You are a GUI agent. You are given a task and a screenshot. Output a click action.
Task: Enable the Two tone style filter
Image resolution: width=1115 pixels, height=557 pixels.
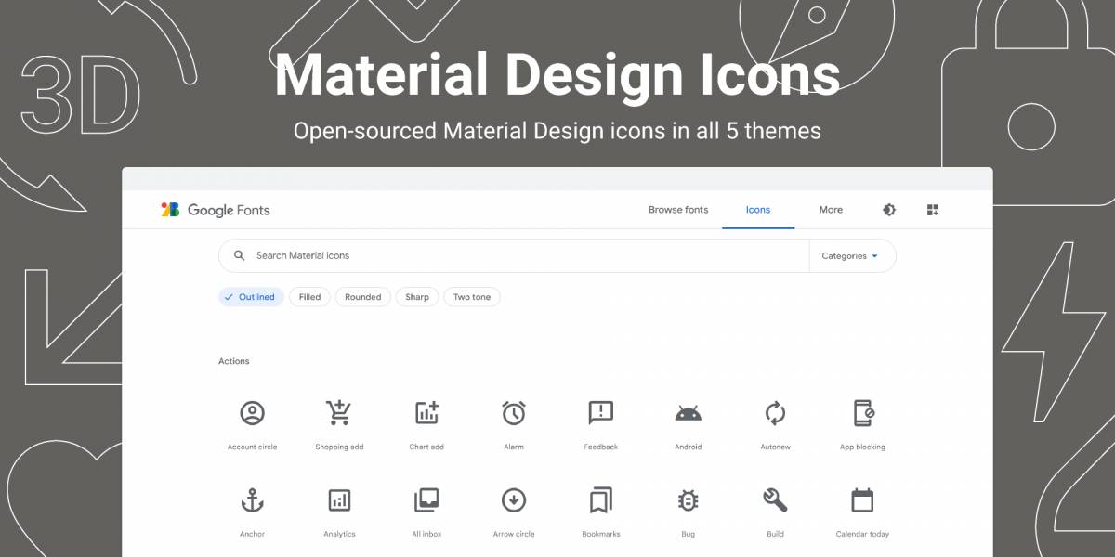472,297
